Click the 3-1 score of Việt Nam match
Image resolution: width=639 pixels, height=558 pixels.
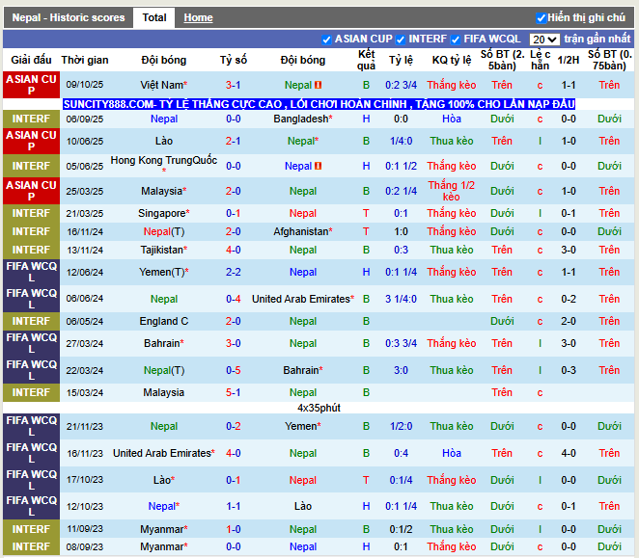(234, 85)
